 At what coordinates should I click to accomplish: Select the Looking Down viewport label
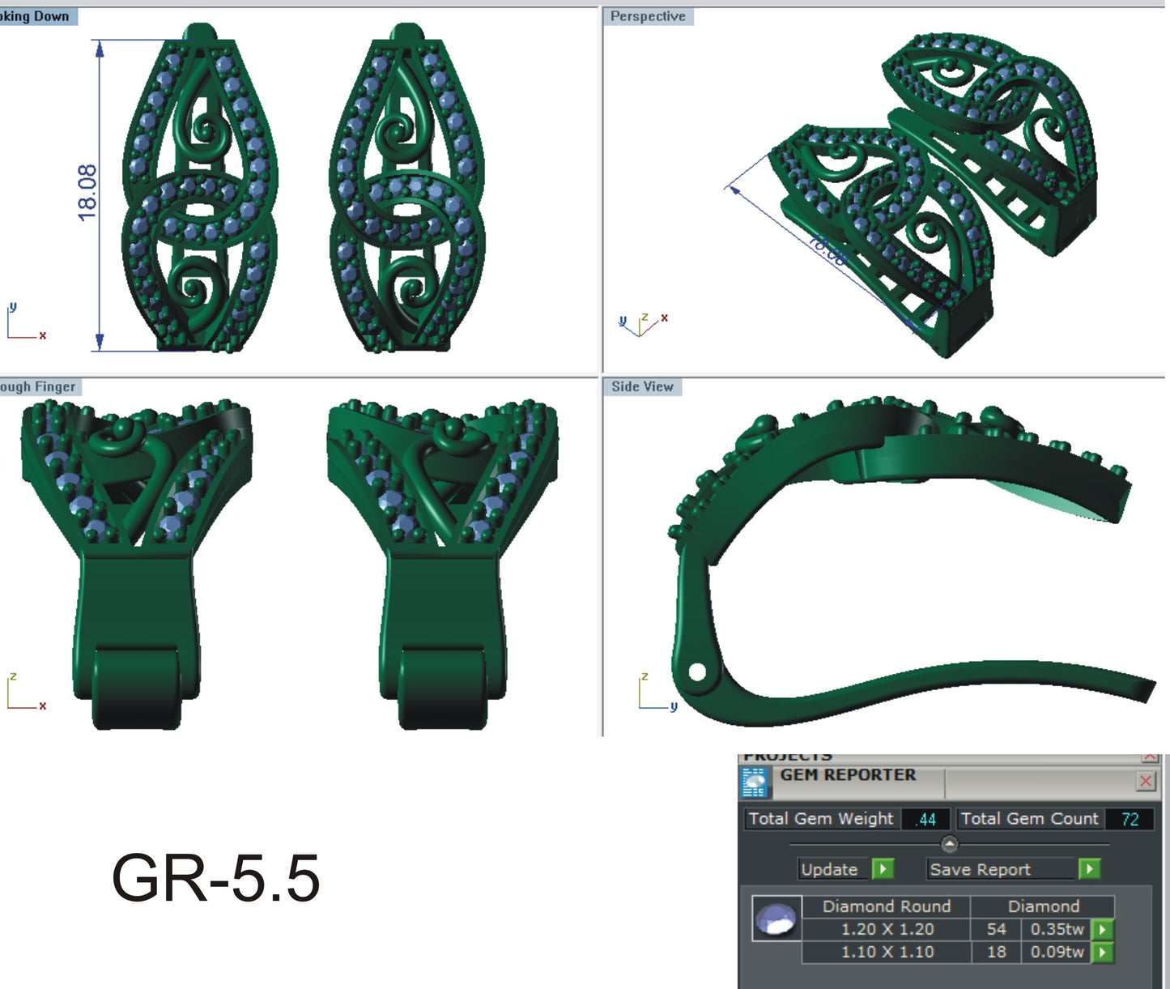click(x=37, y=16)
